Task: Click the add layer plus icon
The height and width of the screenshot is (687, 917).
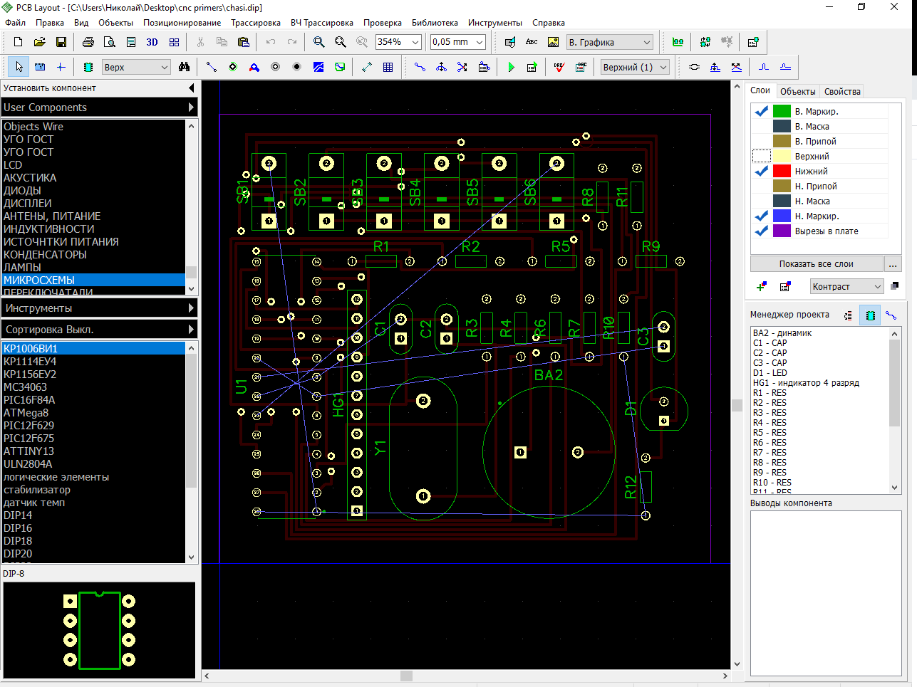Action: click(x=762, y=286)
